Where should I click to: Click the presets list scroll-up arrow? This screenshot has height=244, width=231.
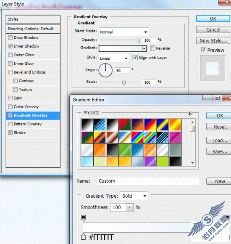[x=193, y=122]
